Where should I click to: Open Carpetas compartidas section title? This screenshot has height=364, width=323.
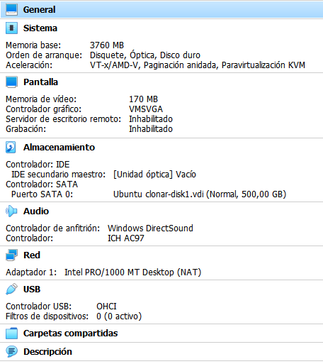tap(70, 333)
